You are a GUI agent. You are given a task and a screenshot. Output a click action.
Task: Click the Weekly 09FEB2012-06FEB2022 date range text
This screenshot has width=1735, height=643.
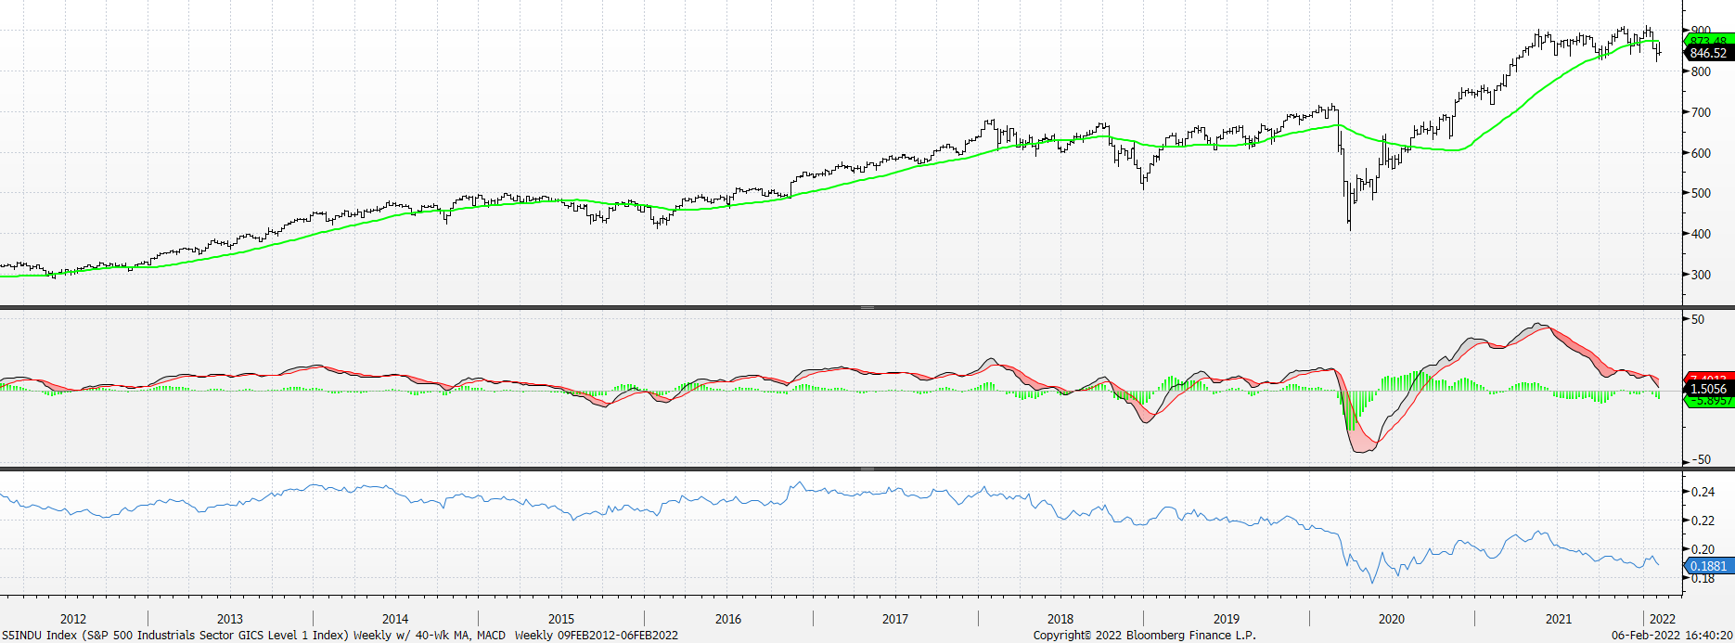click(596, 636)
